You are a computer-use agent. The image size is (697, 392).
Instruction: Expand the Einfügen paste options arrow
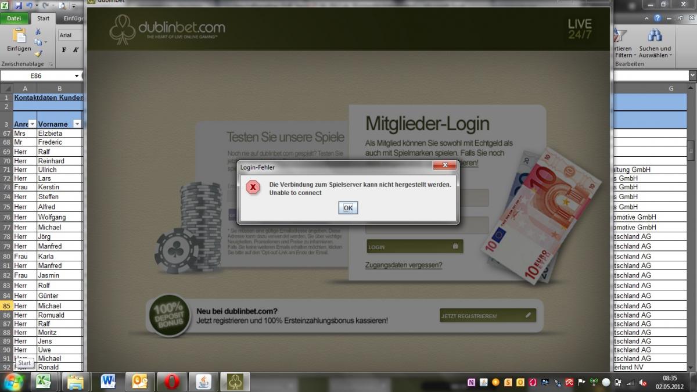click(19, 55)
